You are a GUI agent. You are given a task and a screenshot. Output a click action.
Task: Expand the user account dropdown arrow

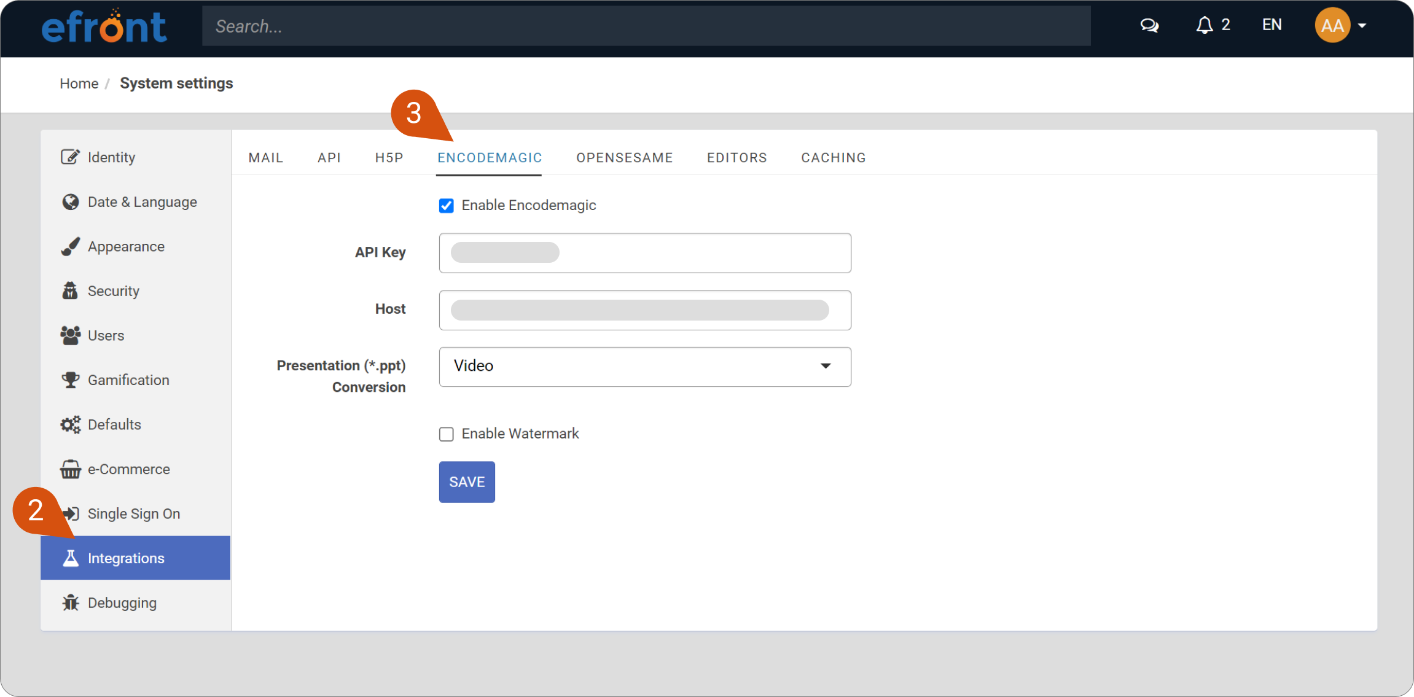click(1362, 26)
